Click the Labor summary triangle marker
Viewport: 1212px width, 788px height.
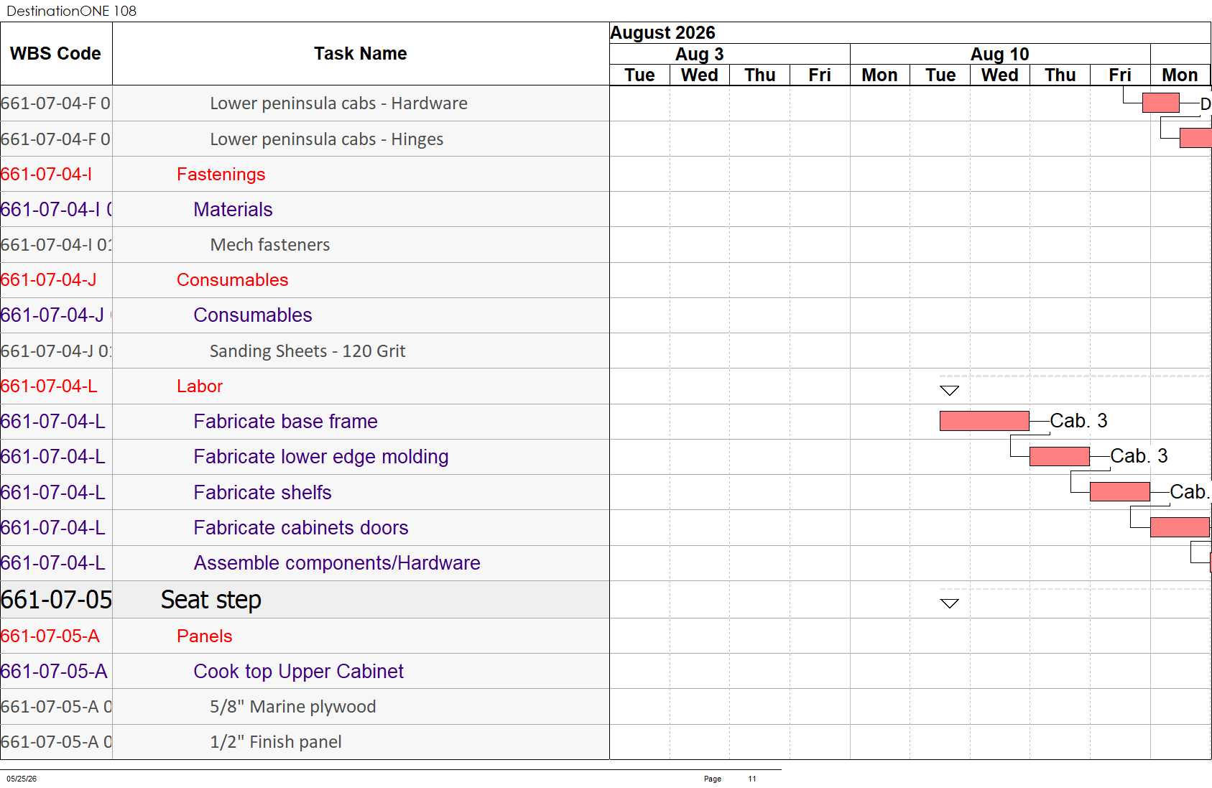(x=949, y=391)
